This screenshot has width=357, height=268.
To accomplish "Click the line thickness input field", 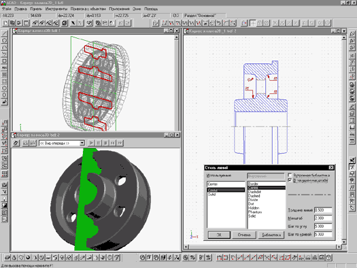I will [323, 210].
